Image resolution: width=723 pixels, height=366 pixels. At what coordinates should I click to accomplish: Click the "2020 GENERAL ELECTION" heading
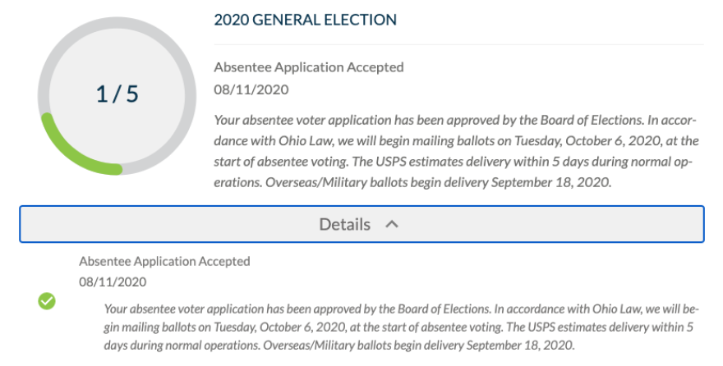[x=305, y=19]
